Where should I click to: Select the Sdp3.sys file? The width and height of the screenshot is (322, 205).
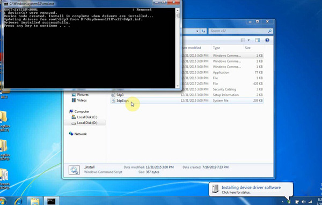pyautogui.click(x=187, y=101)
